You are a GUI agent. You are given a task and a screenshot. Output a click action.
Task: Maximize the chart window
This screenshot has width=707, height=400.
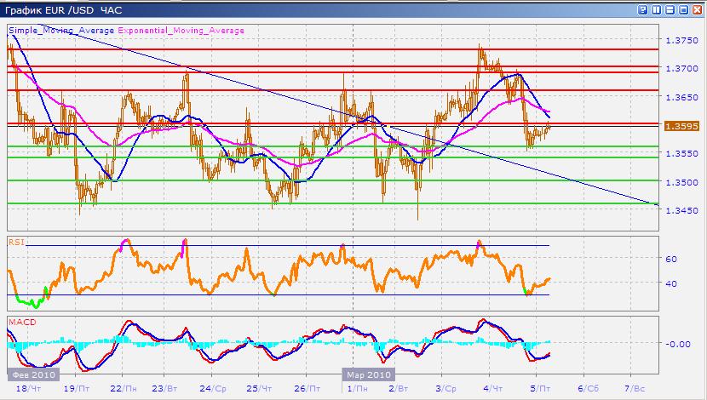683,9
